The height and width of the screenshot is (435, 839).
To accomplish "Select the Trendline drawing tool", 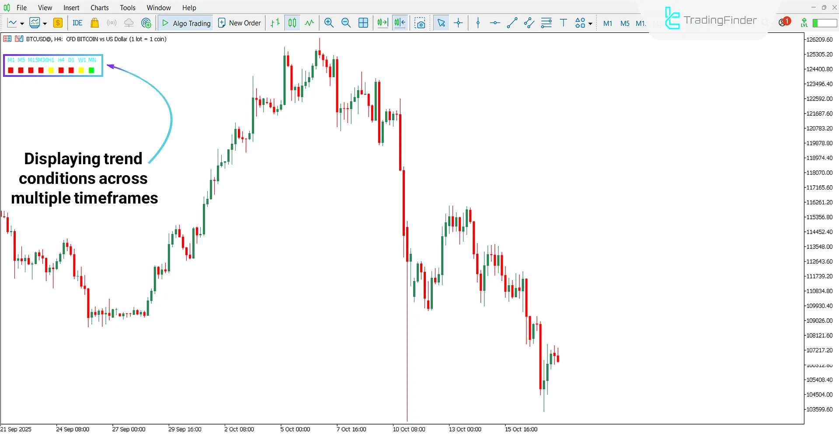I will click(x=512, y=23).
